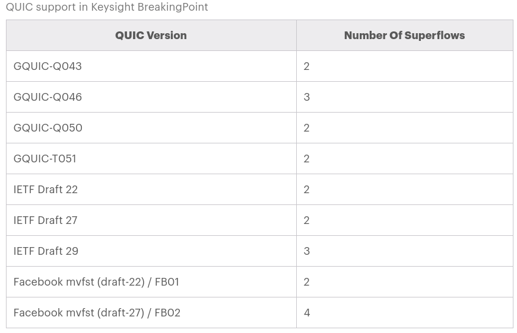Click superflows value in GQUIC-T051 row

click(307, 159)
